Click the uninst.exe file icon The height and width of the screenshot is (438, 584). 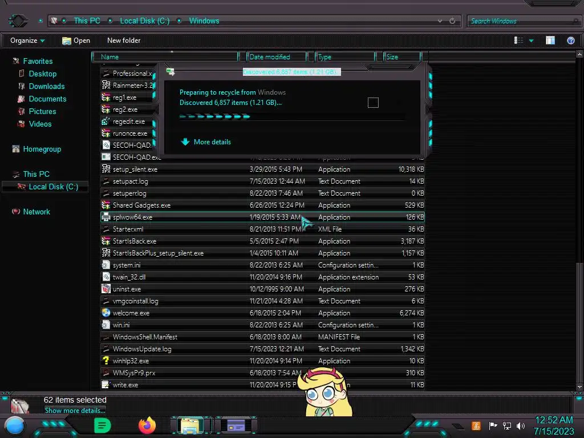click(106, 289)
